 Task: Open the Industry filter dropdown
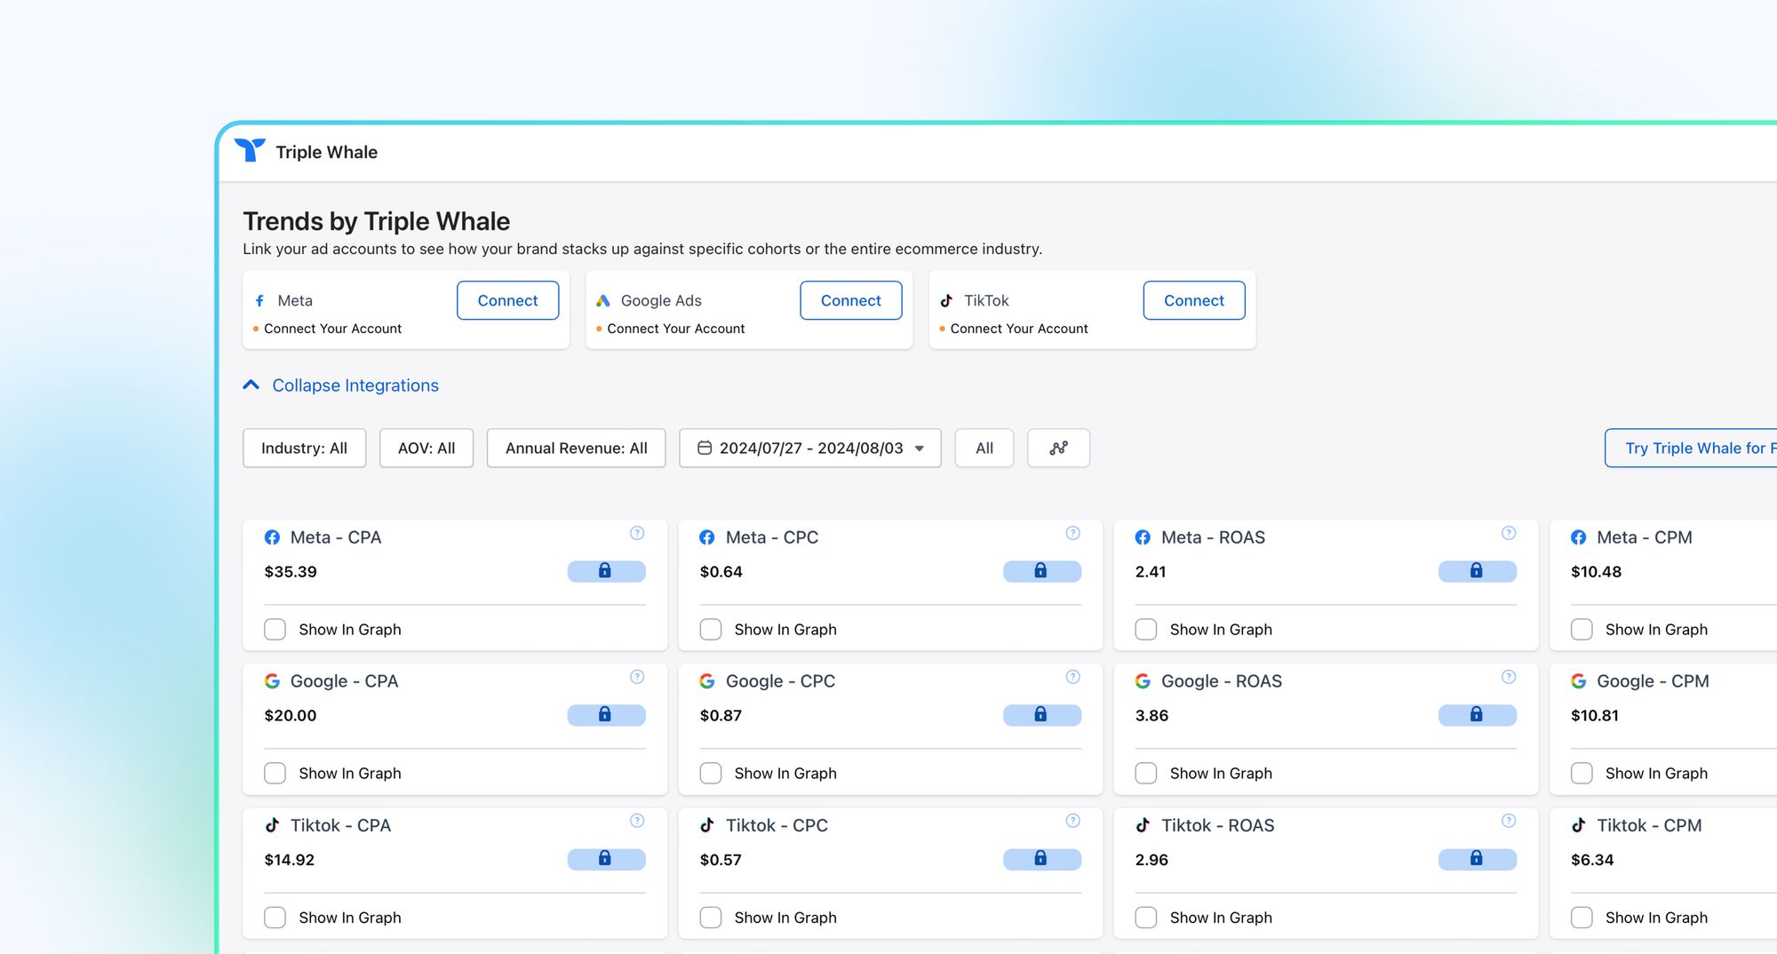304,448
